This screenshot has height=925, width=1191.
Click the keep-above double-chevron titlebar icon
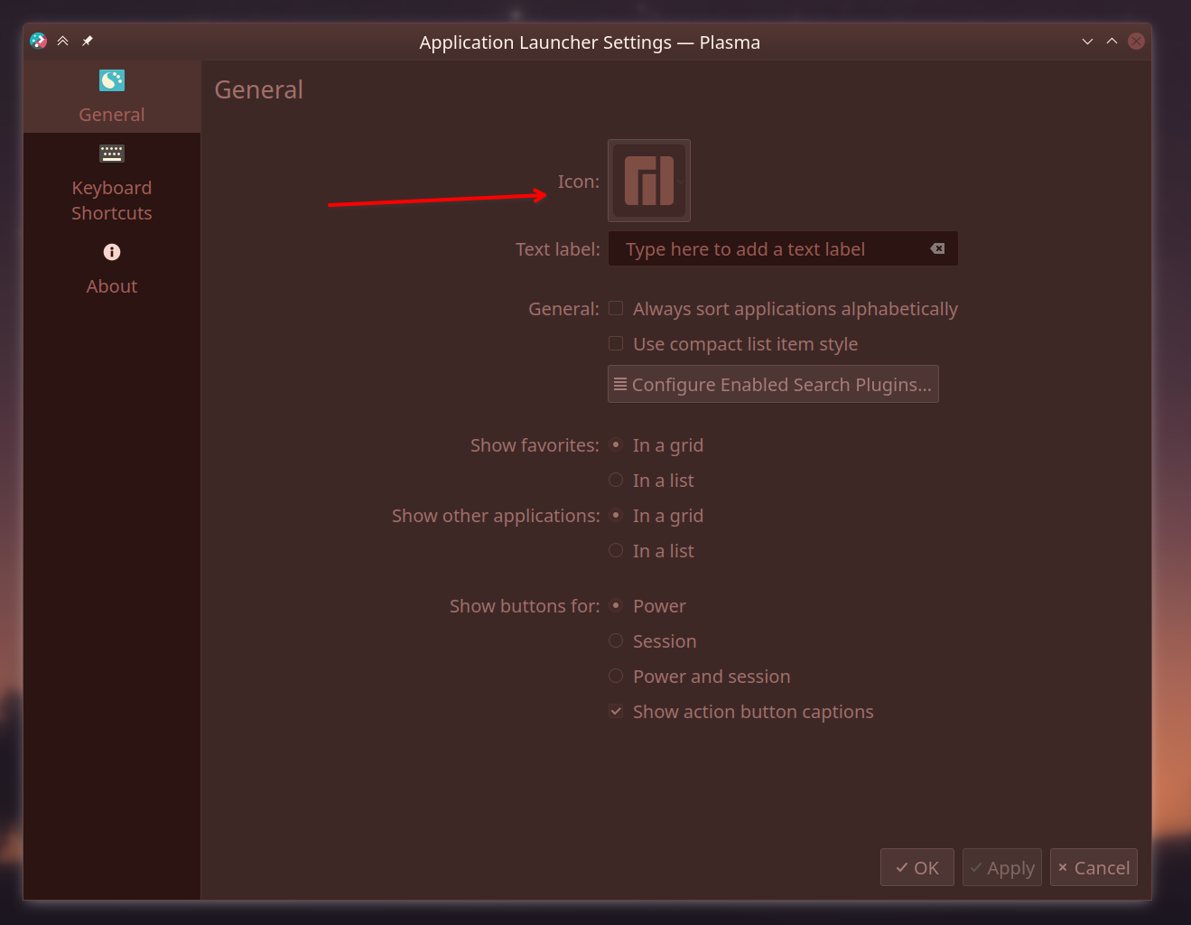(63, 41)
